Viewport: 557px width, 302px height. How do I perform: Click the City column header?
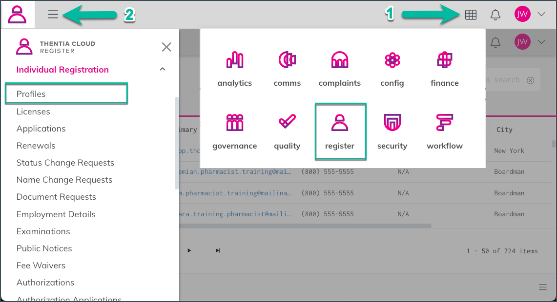[504, 130]
